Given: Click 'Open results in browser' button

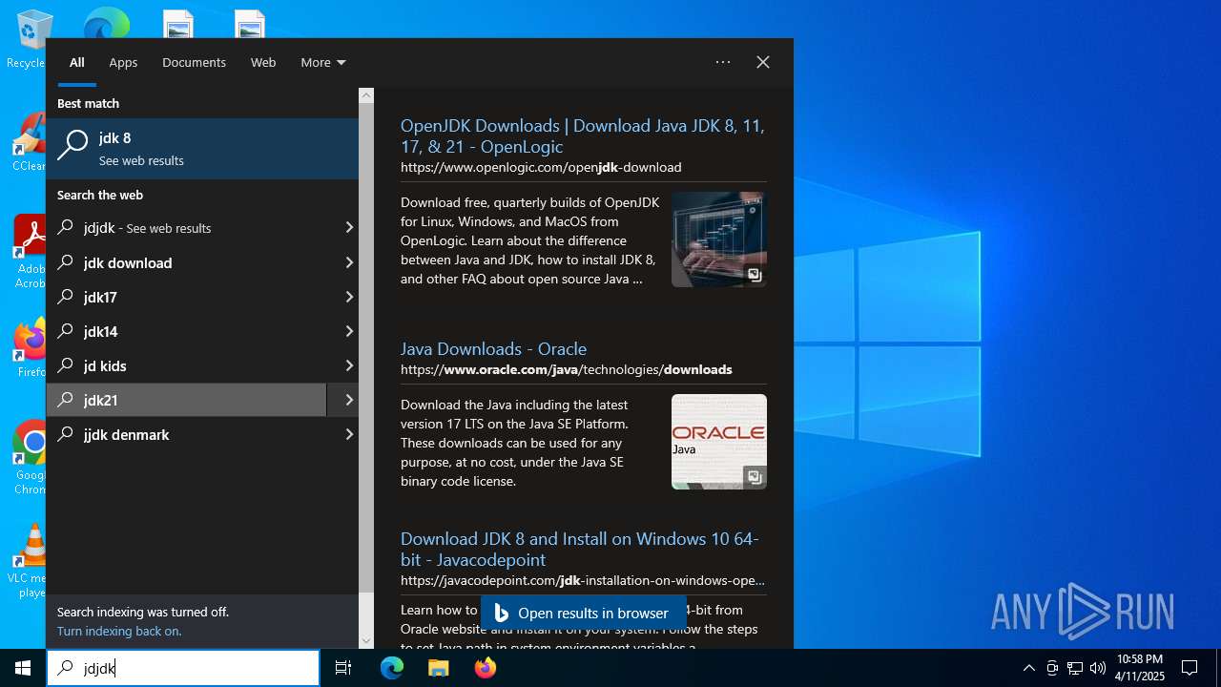Looking at the screenshot, I should tap(583, 614).
